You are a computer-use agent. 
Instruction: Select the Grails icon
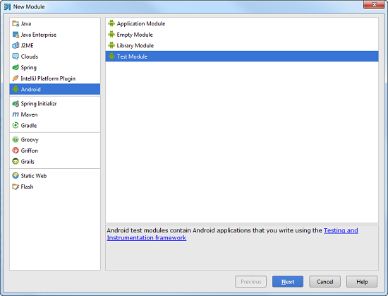coord(16,162)
